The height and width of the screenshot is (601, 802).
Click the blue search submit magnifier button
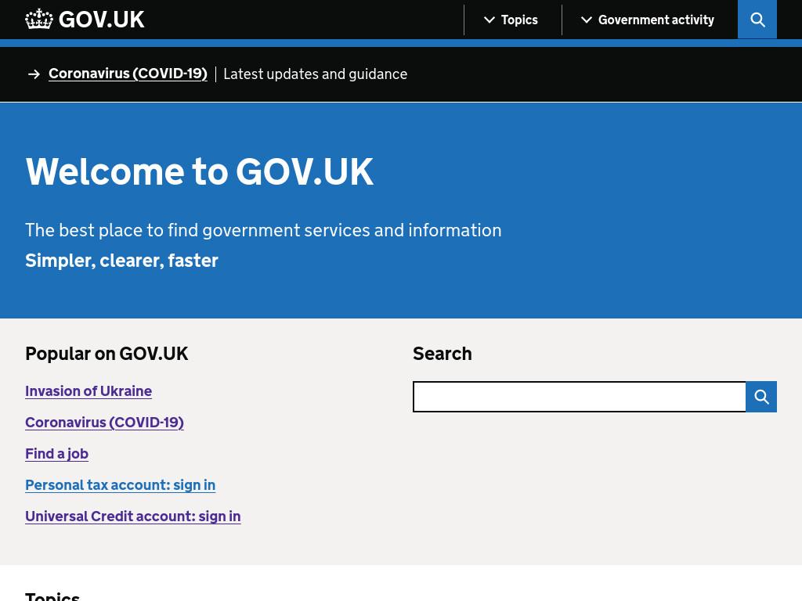[x=761, y=397]
